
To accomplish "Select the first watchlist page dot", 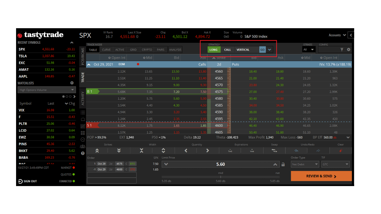I will tap(63, 97).
